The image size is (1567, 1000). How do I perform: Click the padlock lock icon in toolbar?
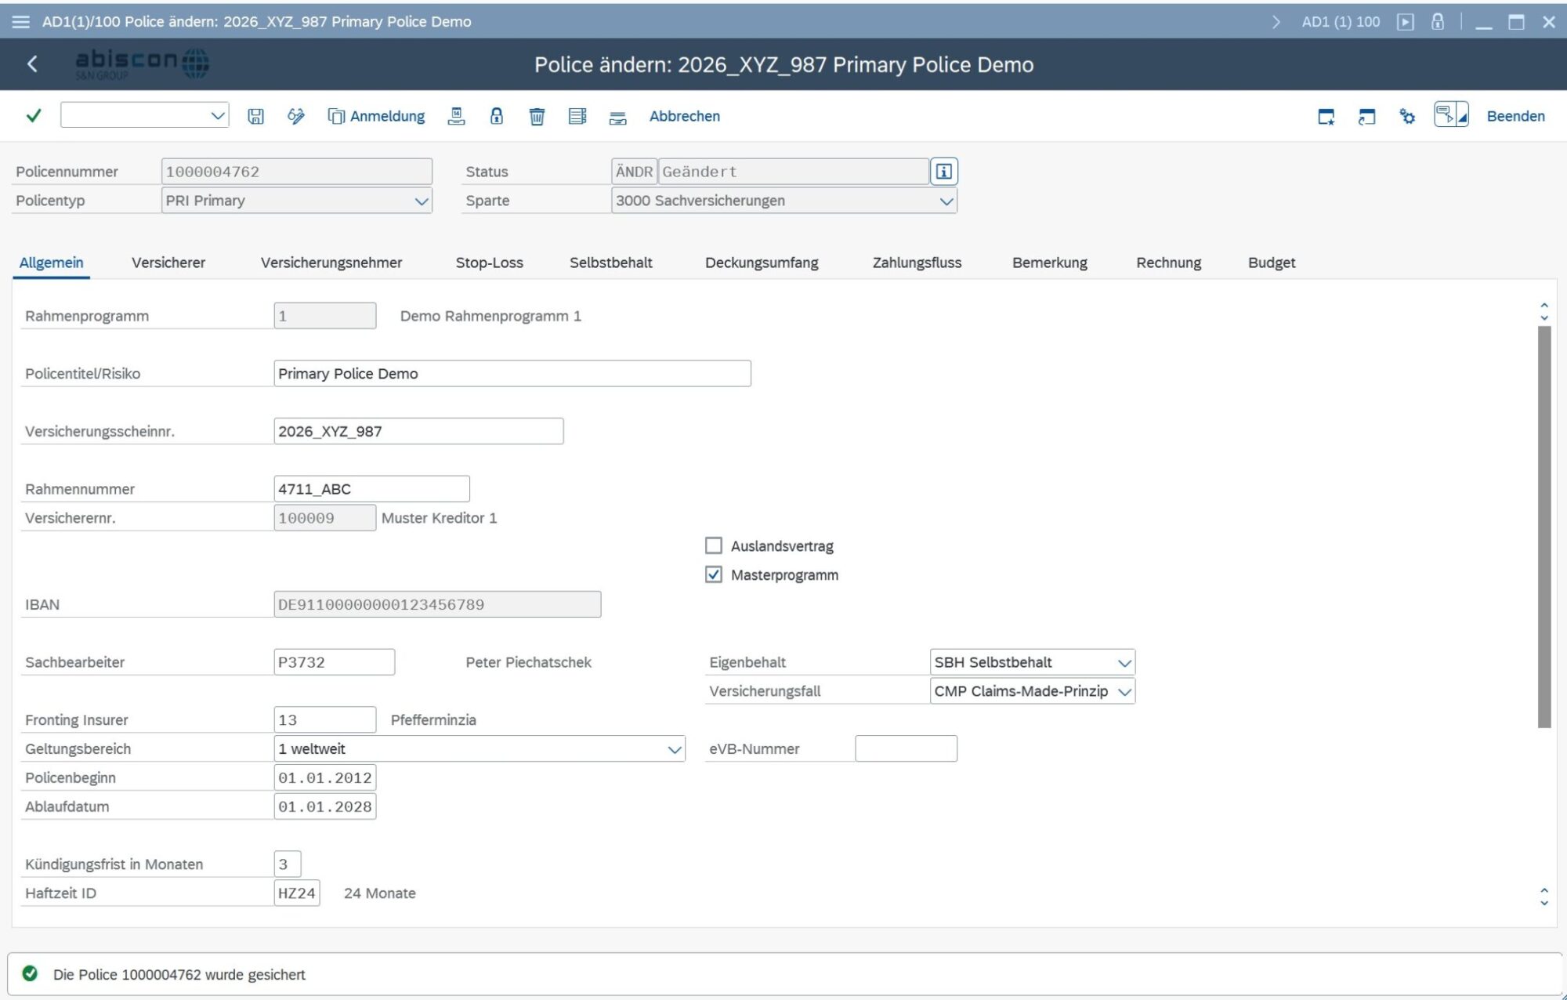point(496,116)
